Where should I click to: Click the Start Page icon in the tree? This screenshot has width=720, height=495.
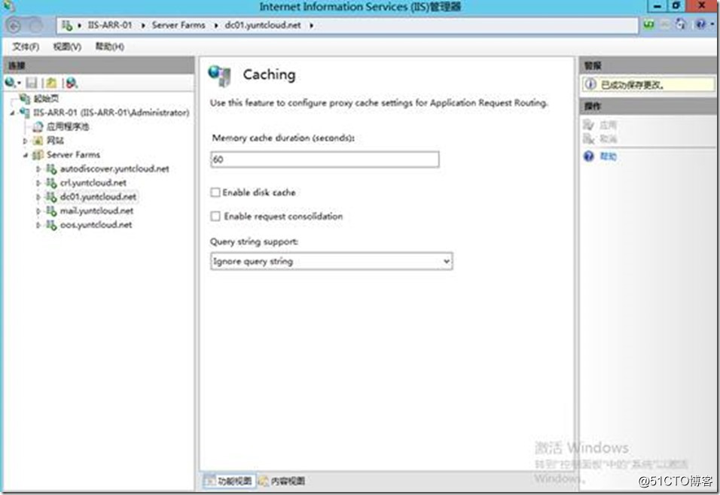[x=26, y=99]
